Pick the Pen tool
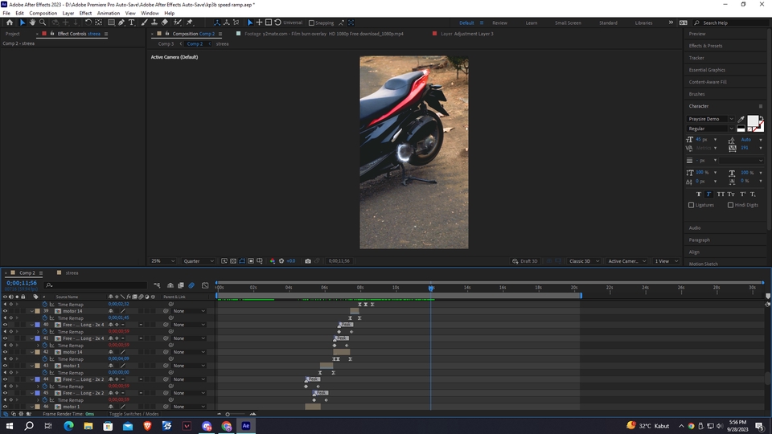This screenshot has width=772, height=434. click(x=121, y=23)
